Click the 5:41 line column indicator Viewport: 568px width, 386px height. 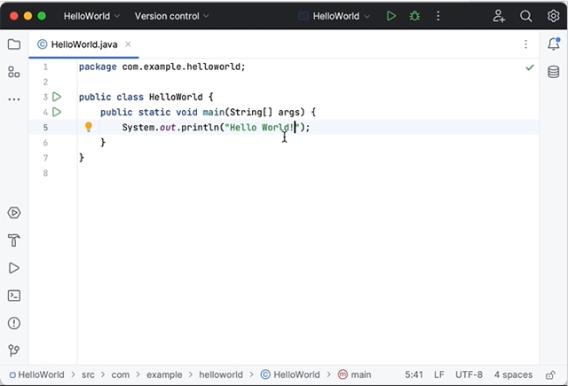pos(414,374)
